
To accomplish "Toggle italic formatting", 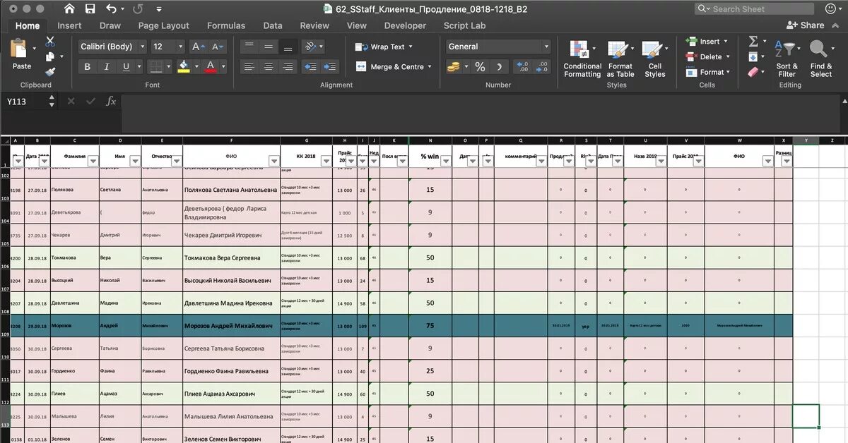I will [x=107, y=67].
